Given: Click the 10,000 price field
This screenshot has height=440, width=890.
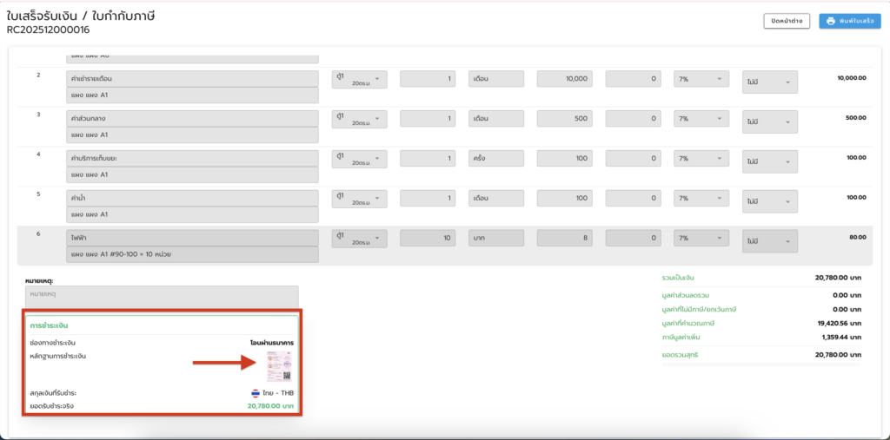Looking at the screenshot, I should coord(565,79).
